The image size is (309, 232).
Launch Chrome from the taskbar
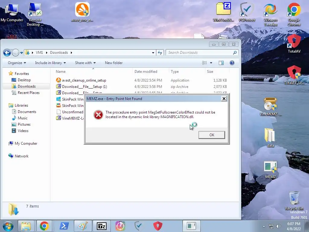44,226
